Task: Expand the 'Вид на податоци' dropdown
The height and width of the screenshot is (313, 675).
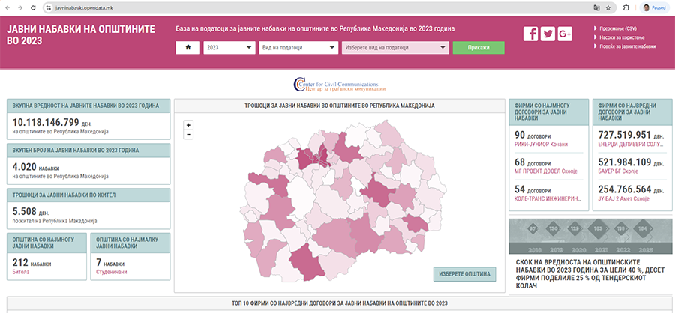Action: click(298, 47)
